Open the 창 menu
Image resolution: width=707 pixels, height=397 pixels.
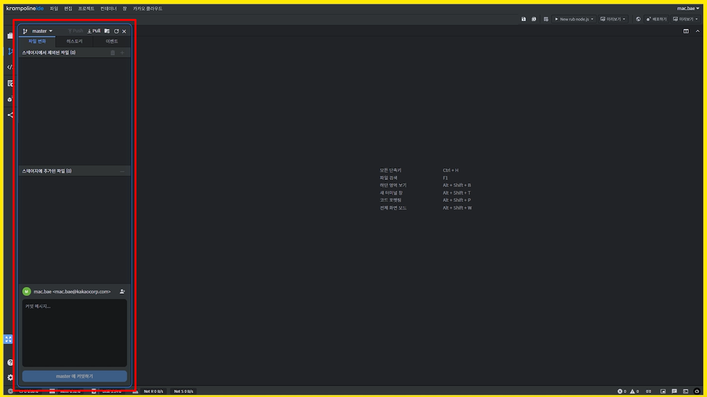point(125,8)
